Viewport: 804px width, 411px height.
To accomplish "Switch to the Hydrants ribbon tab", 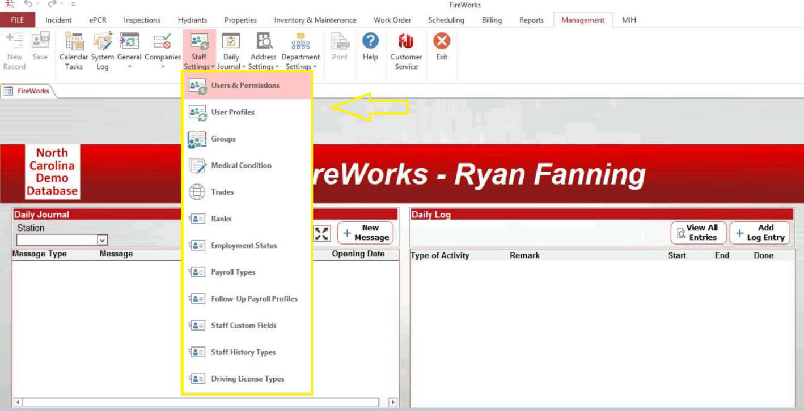I will click(x=192, y=20).
